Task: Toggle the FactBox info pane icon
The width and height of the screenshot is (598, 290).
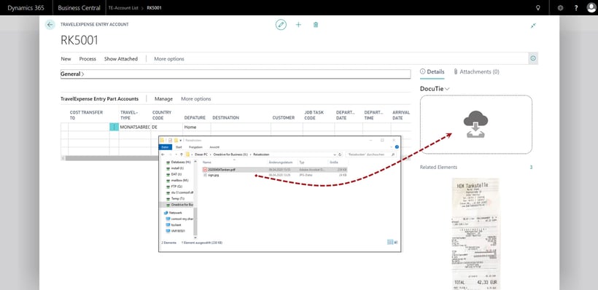Action: pos(533,58)
